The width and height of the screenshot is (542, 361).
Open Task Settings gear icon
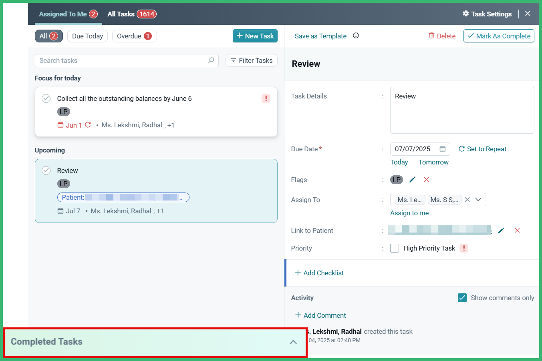coord(465,14)
